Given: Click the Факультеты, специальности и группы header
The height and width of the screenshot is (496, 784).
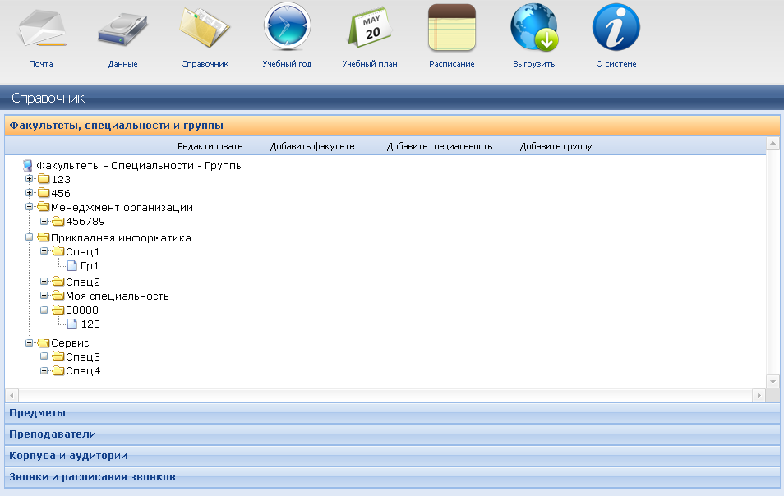Looking at the screenshot, I should (392, 126).
